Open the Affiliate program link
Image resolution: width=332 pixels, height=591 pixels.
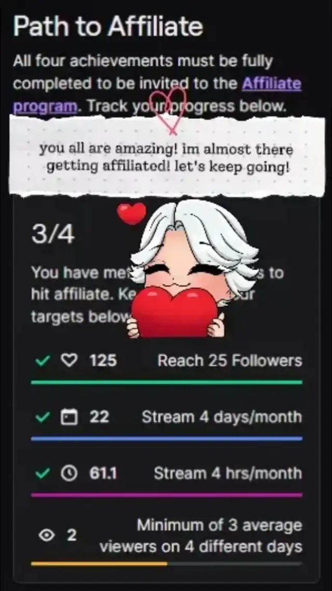point(271,84)
